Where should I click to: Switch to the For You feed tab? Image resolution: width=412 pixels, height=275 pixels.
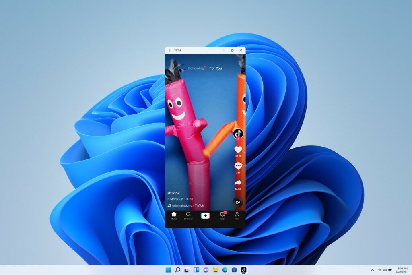pos(216,68)
